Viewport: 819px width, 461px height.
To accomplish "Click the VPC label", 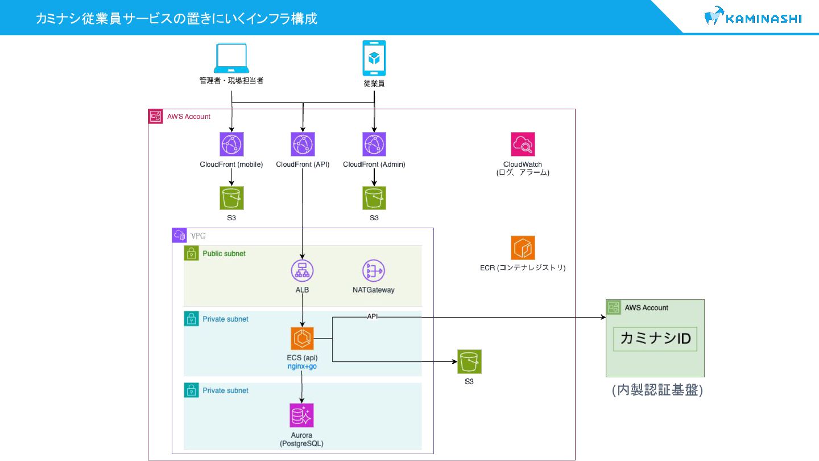I will pyautogui.click(x=197, y=235).
